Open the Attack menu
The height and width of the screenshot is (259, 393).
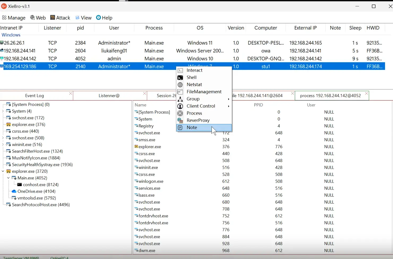coord(60,18)
